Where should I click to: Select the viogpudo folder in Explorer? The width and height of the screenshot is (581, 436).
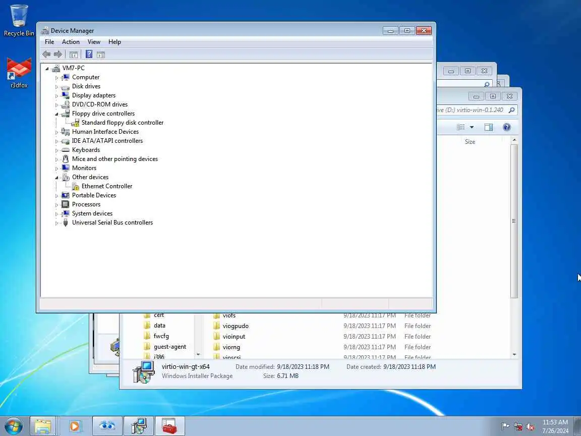[236, 326]
